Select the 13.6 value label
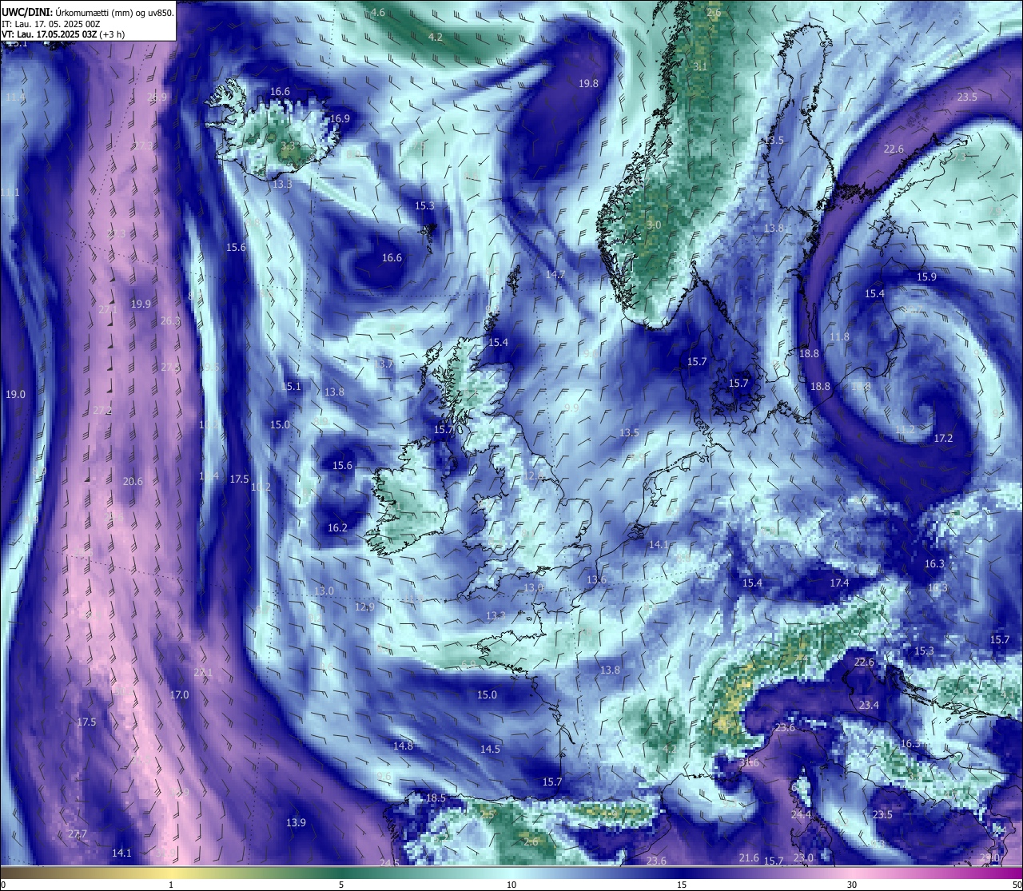 tap(596, 580)
